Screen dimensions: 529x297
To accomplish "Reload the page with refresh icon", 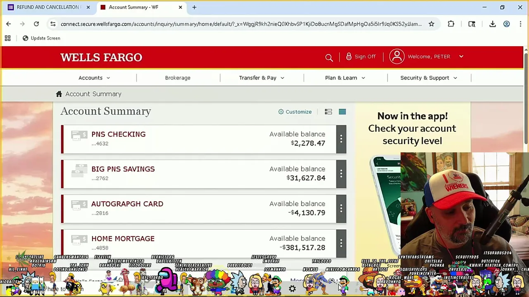I will [36, 24].
